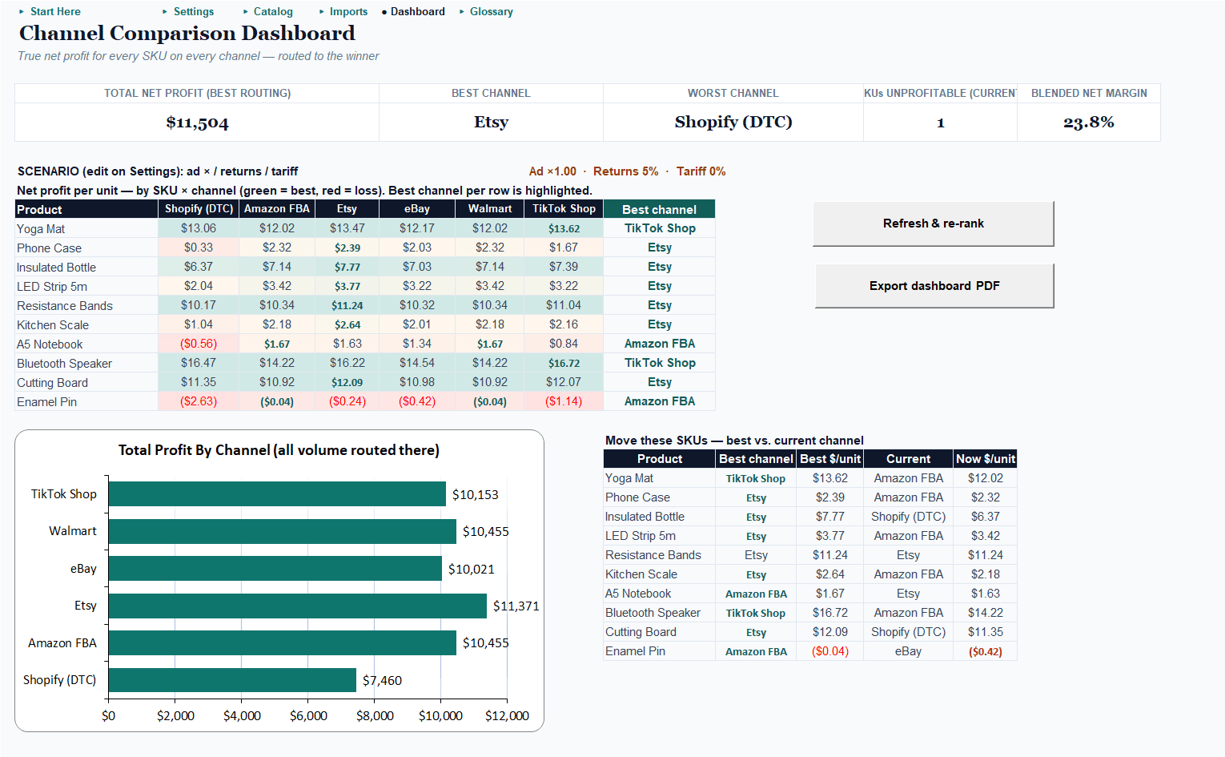The image size is (1225, 757).
Task: Click the Now $/unit column header
Action: pyautogui.click(x=986, y=459)
